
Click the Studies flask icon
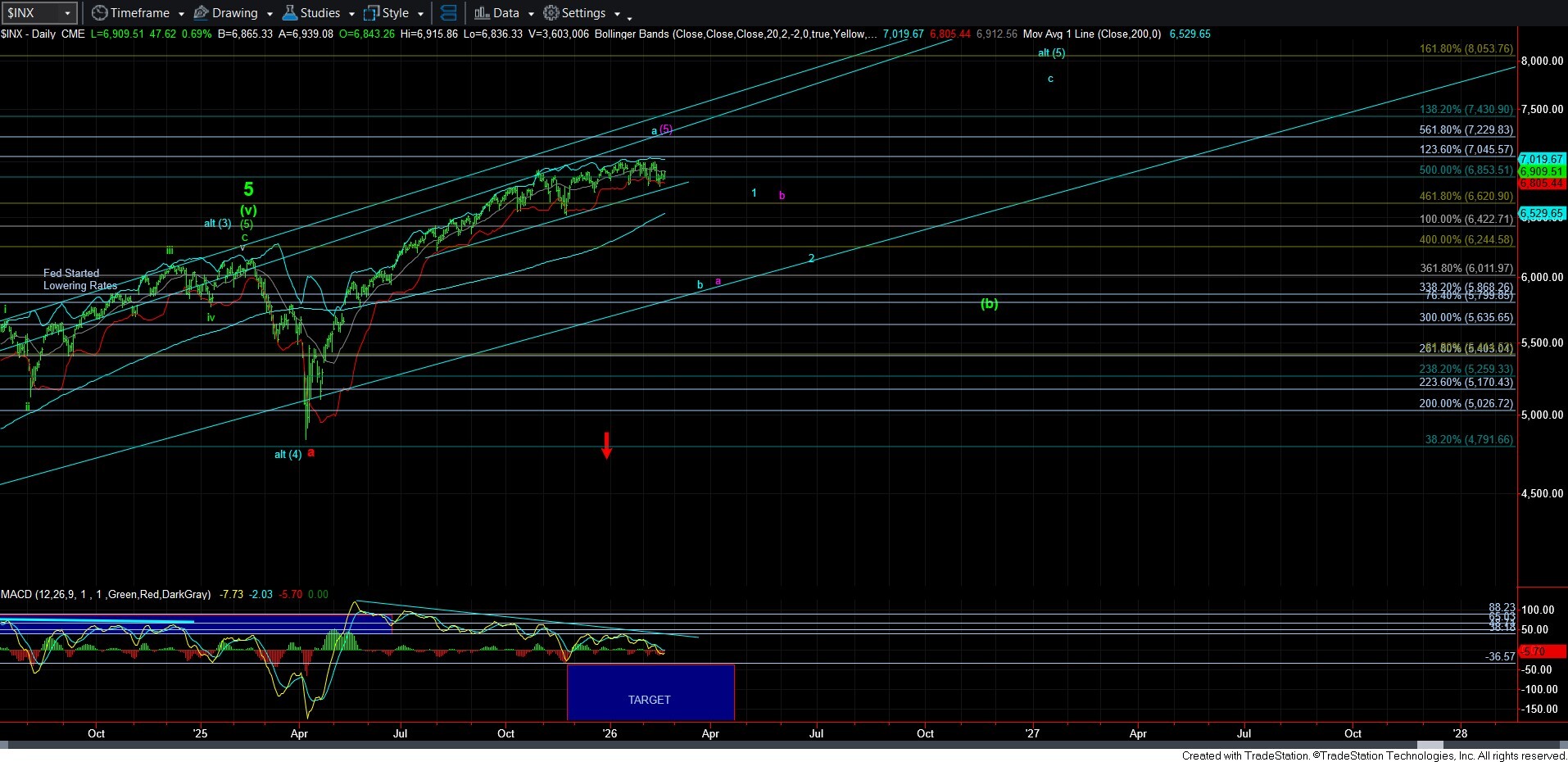[x=289, y=13]
